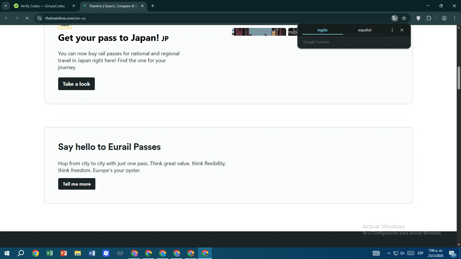Image resolution: width=461 pixels, height=259 pixels.
Task: Open Windows taskbar search
Action: [21, 253]
